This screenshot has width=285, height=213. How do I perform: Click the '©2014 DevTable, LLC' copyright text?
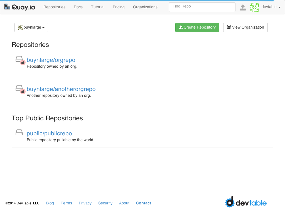pyautogui.click(x=22, y=203)
